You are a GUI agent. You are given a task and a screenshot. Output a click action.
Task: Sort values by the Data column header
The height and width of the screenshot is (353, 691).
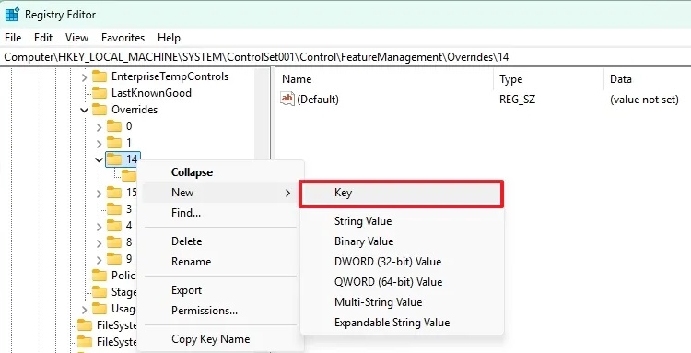(648, 79)
